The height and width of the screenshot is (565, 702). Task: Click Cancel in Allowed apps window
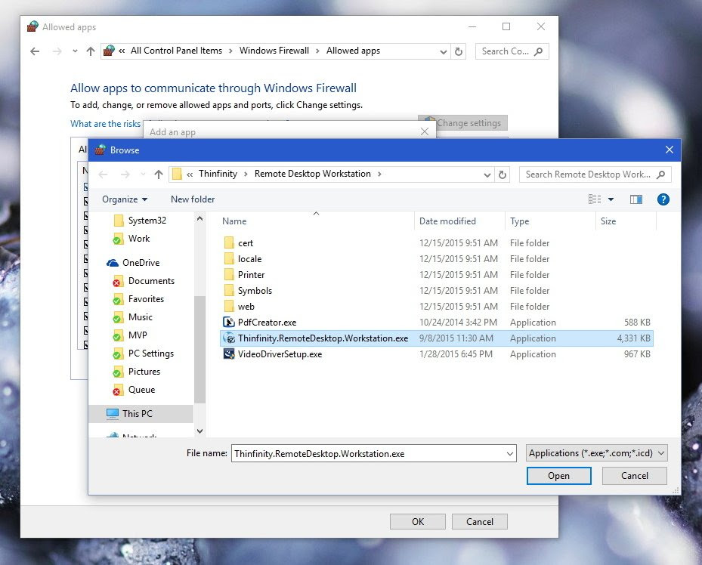pos(480,522)
